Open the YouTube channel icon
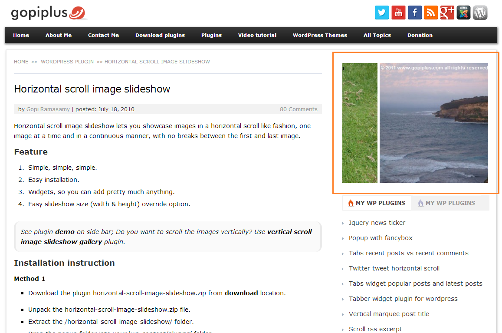The image size is (502, 333). [398, 13]
